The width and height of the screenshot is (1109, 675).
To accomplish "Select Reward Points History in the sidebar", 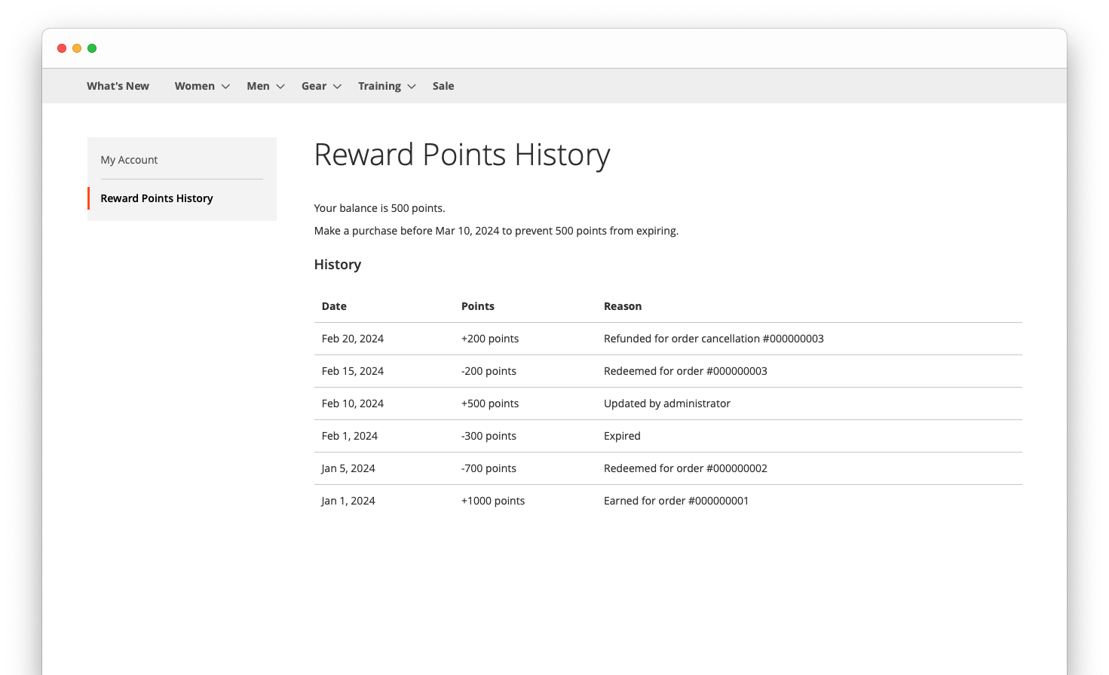I will 156,198.
